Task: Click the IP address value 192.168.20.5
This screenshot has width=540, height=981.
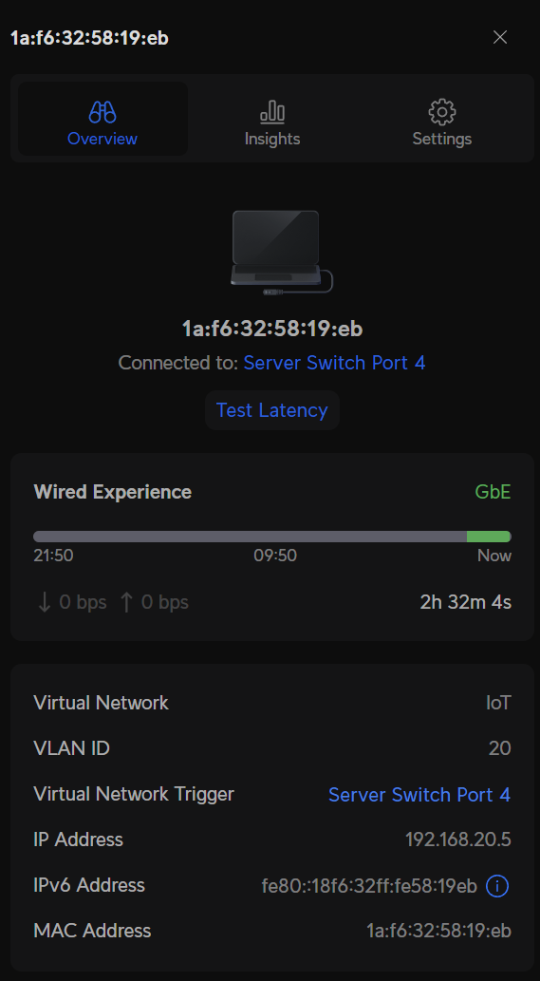Action: [x=458, y=840]
